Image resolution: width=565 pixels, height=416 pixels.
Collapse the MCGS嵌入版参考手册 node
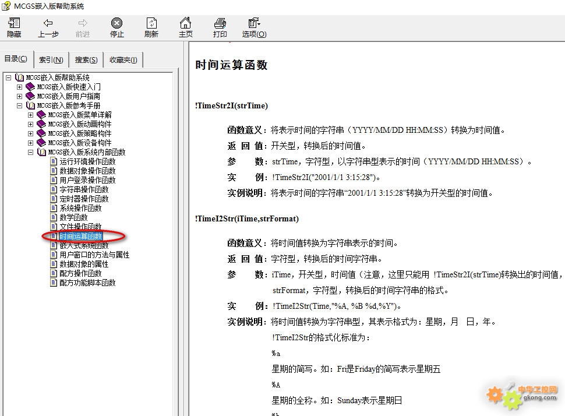tap(19, 105)
